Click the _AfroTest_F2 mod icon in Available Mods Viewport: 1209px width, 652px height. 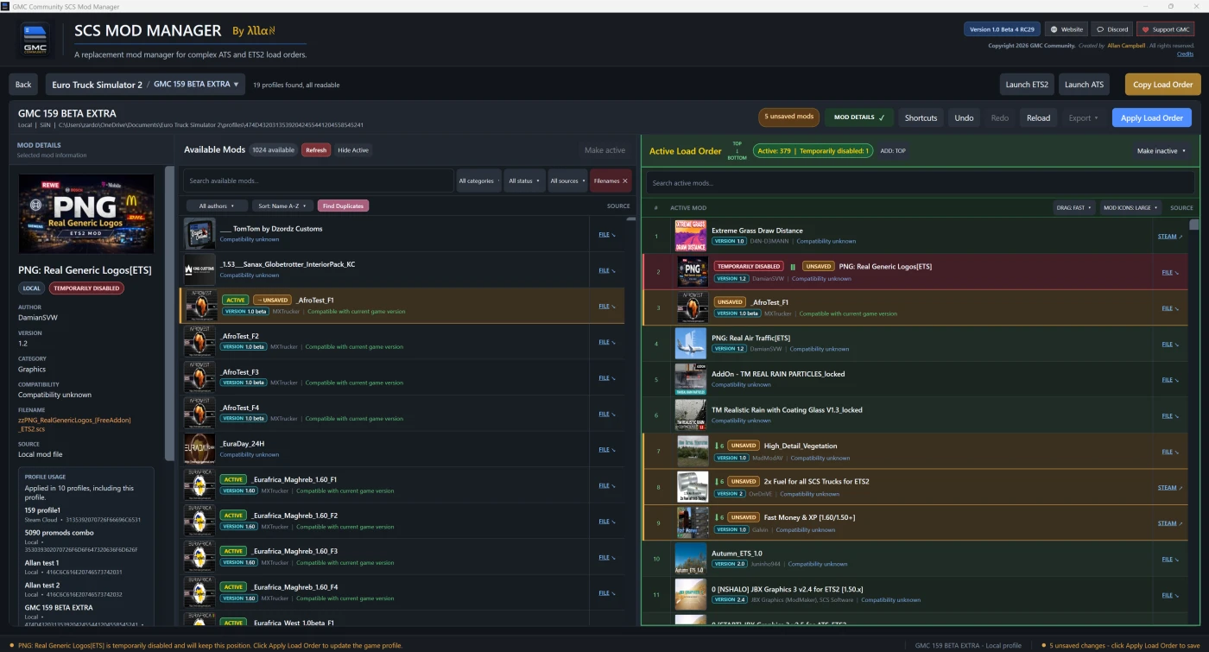[199, 341]
